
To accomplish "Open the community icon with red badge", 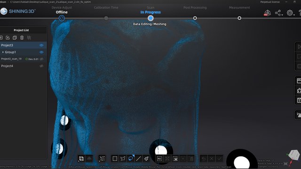I will click(267, 13).
